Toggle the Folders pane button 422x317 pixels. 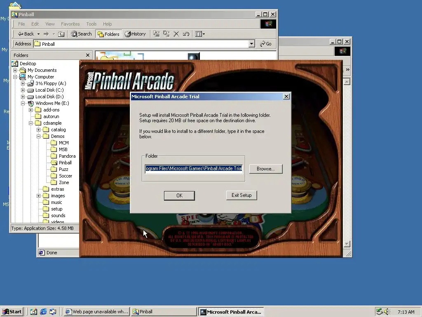pos(108,34)
